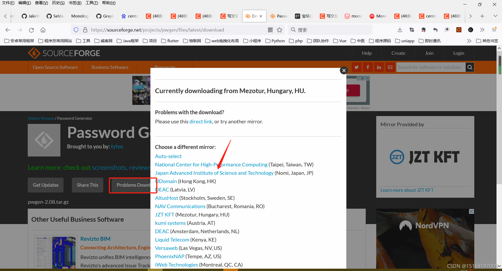Open the 文件 menu
This screenshot has height=271, width=502.
tap(8, 3)
